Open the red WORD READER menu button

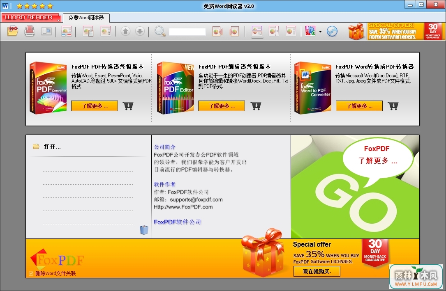(31, 18)
